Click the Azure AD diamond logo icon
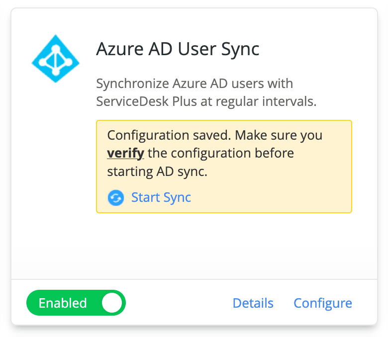This screenshot has height=337, width=388. [x=56, y=59]
